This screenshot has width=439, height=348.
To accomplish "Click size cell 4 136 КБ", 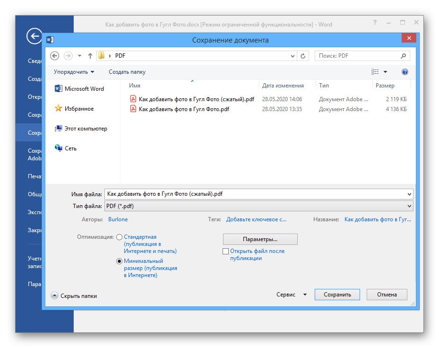I will [x=396, y=109].
